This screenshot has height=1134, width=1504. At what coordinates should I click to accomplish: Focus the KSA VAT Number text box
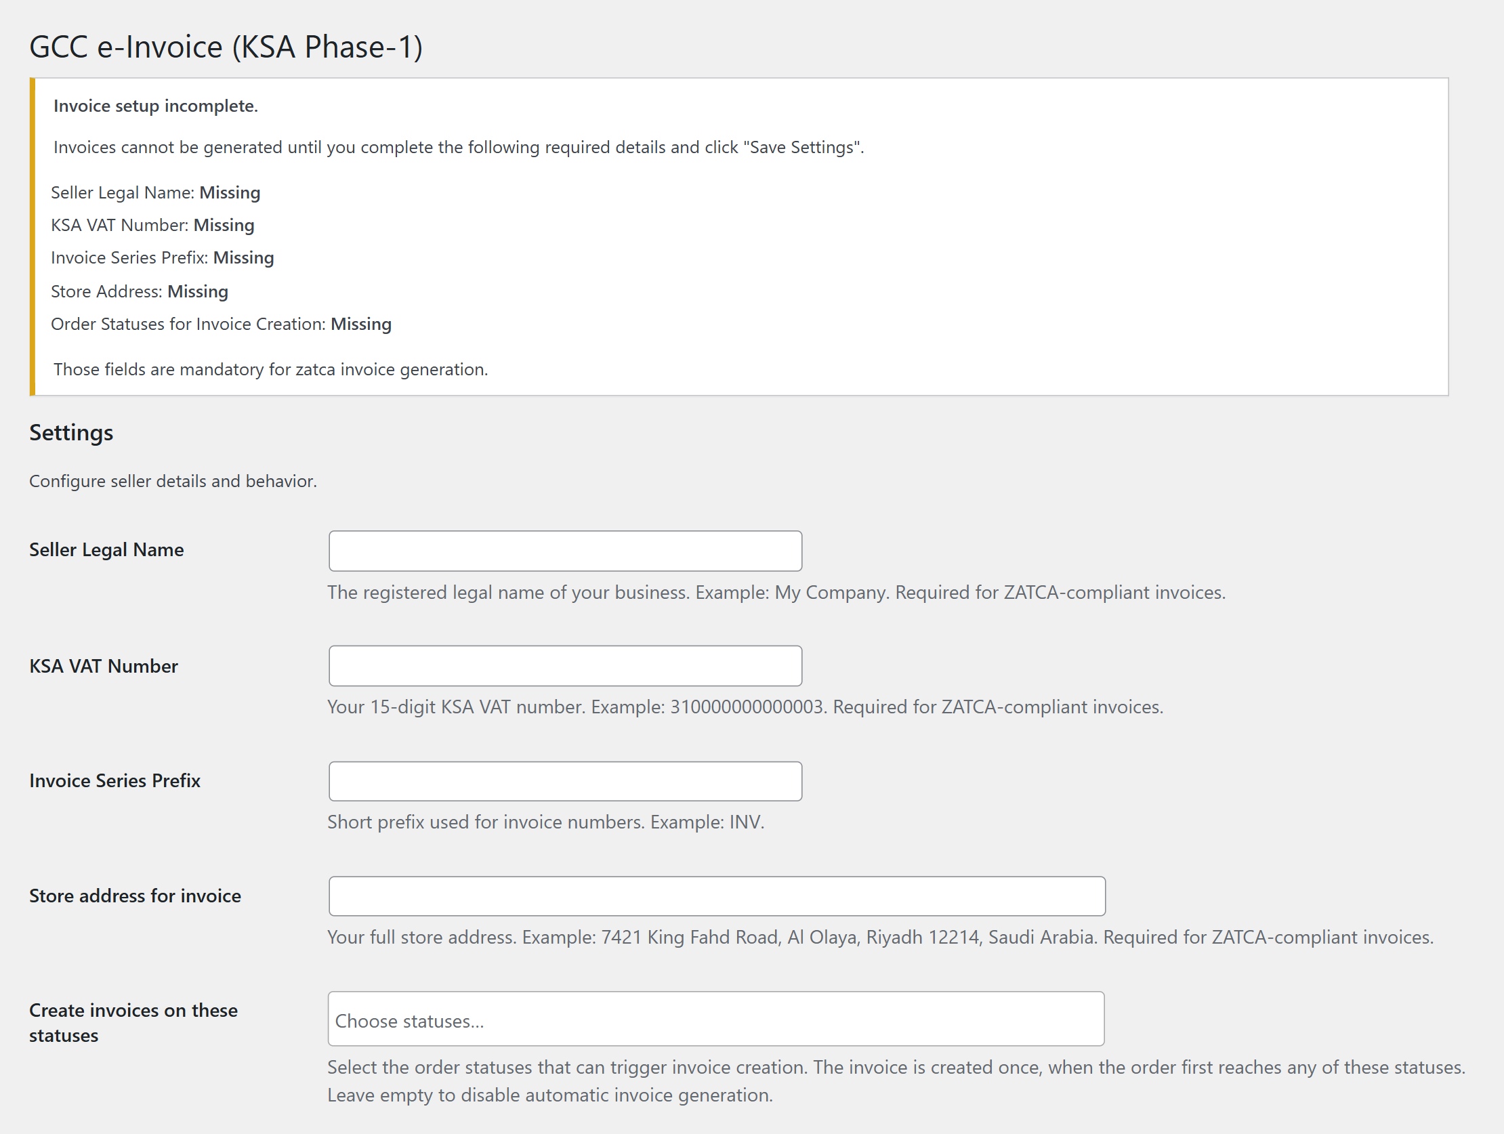pyautogui.click(x=564, y=666)
